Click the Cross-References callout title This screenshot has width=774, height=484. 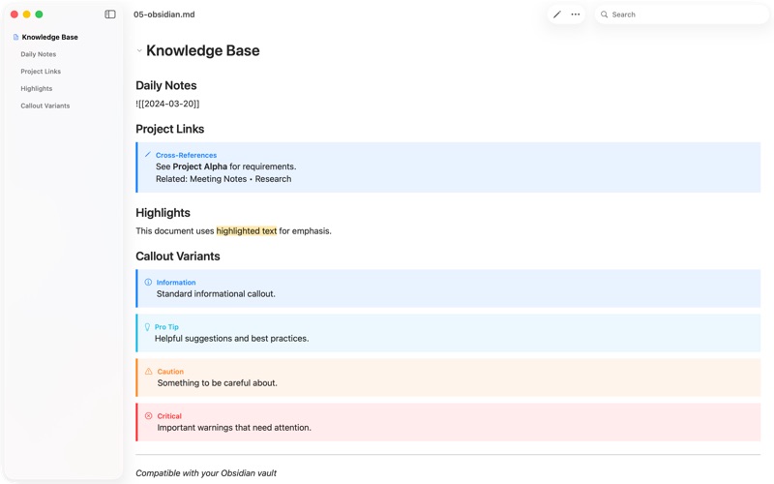pyautogui.click(x=186, y=155)
